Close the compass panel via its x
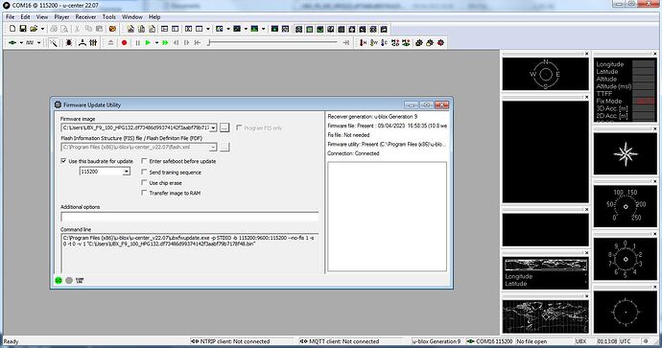662x348 pixels. tap(586, 54)
